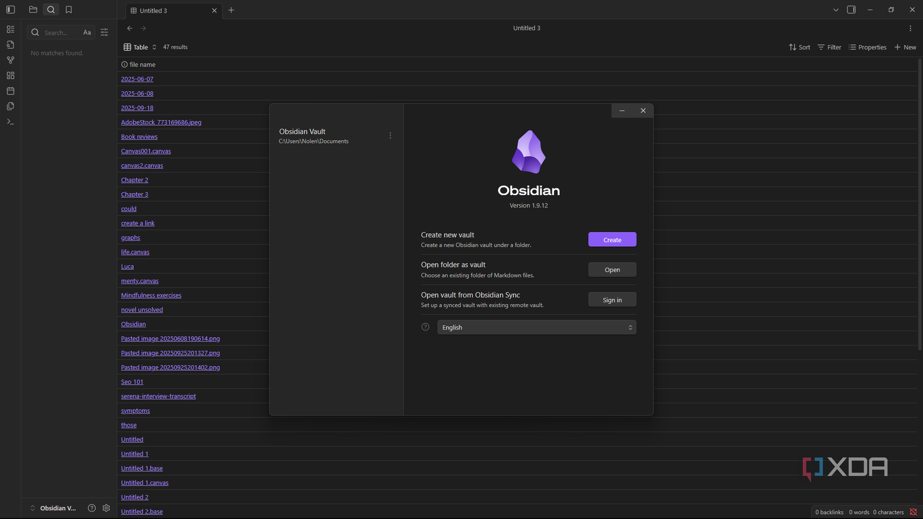Click Open folder as vault button

pyautogui.click(x=612, y=270)
